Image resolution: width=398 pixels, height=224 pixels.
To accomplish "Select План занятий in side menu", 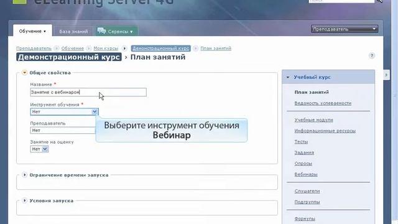I will point(312,92).
